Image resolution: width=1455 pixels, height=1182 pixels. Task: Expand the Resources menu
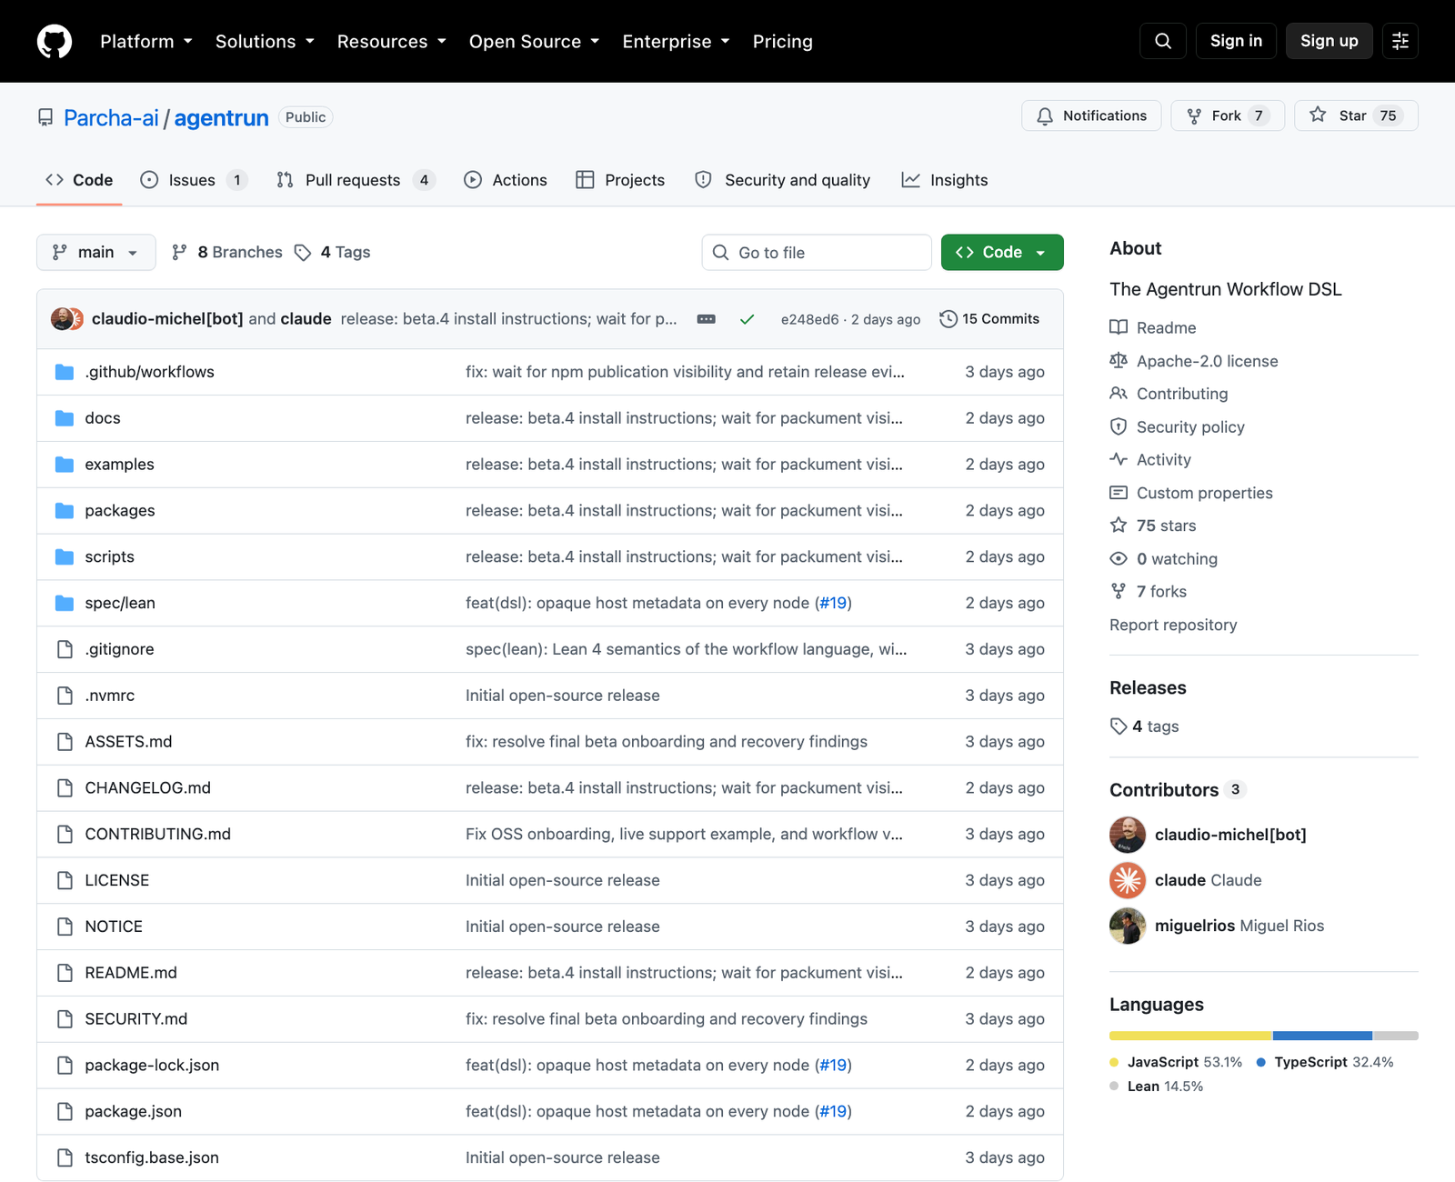[x=392, y=42]
